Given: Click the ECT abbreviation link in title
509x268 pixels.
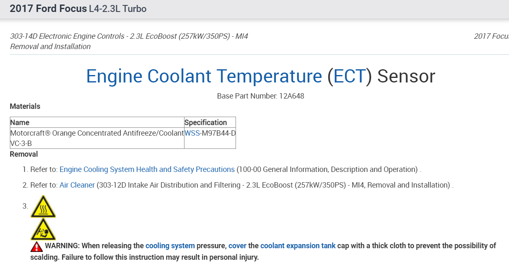Looking at the screenshot, I should [x=349, y=76].
